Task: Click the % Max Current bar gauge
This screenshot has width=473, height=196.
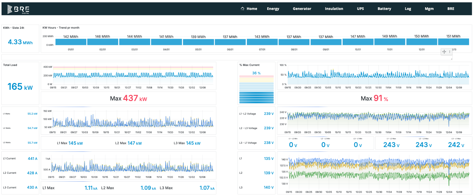Action: coord(256,89)
